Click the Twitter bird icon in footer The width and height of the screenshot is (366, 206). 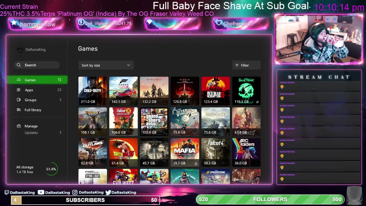[108, 193]
